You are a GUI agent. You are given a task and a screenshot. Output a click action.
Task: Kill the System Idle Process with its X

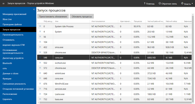[x=40, y=26]
